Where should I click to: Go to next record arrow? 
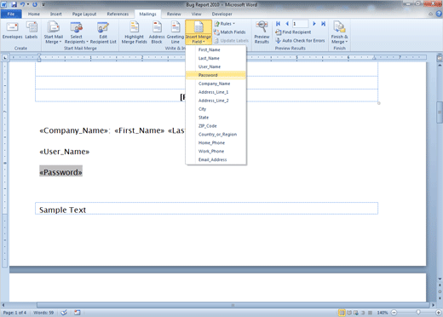tap(314, 24)
